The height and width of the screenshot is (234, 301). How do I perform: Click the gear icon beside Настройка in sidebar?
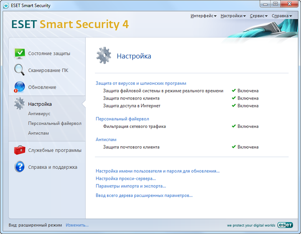[x=19, y=104]
